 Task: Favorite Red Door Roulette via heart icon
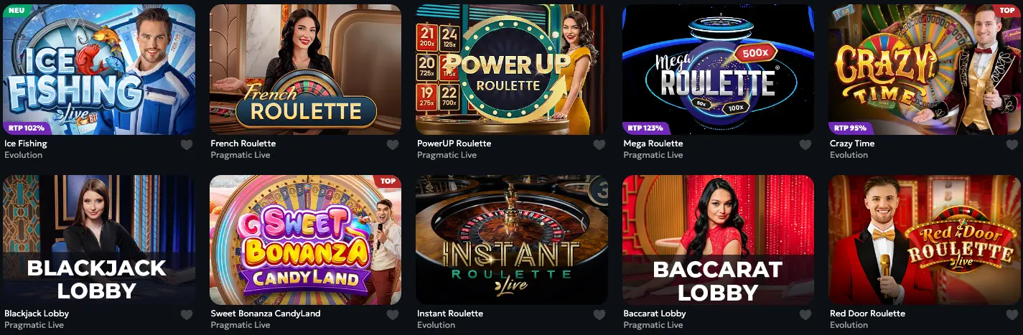pyautogui.click(x=1012, y=314)
